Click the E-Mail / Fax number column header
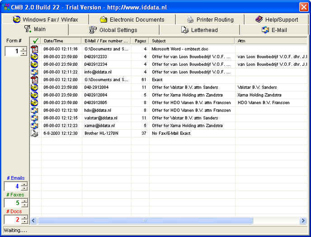 [x=106, y=41]
